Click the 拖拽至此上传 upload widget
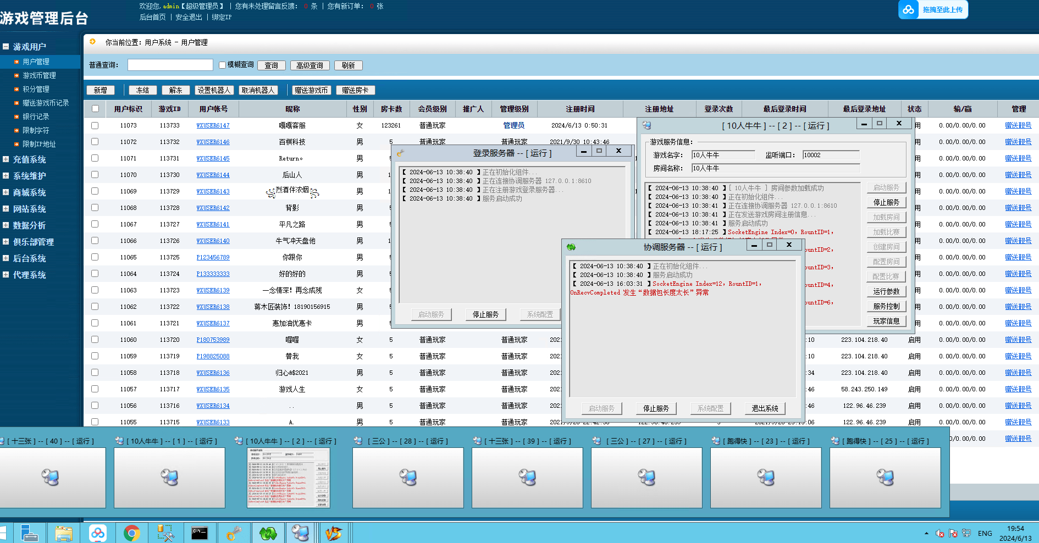 click(933, 9)
